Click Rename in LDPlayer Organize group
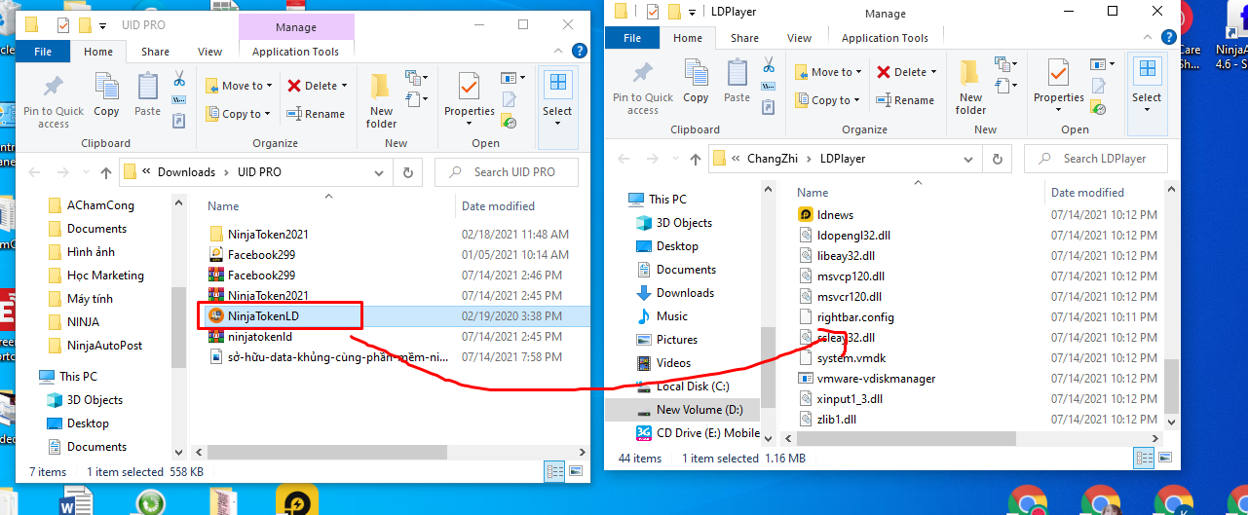The width and height of the screenshot is (1248, 515). (905, 100)
